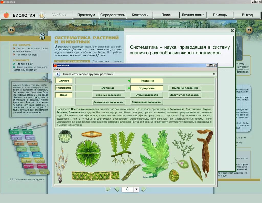Maximize the Анимация window
This screenshot has width=262, height=203.
(x=211, y=65)
